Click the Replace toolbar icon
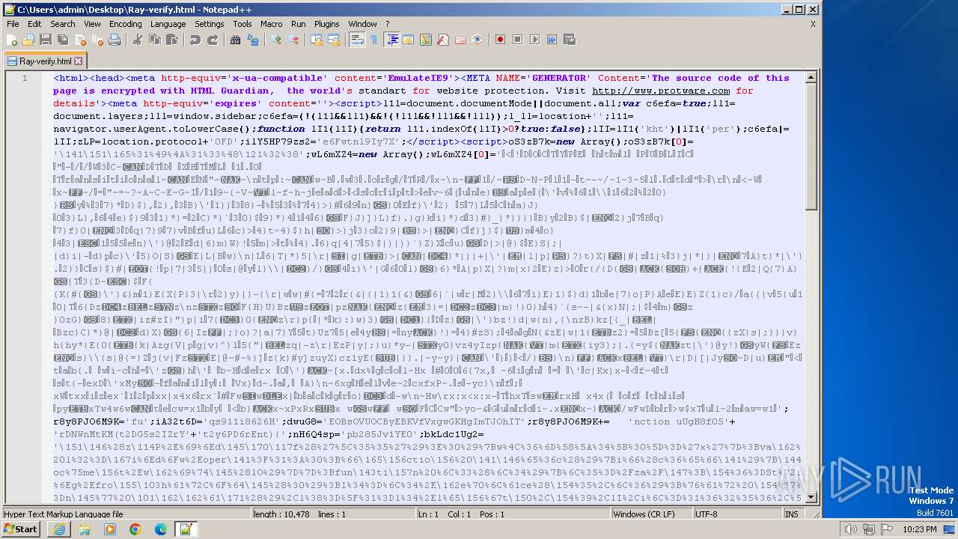 253,40
